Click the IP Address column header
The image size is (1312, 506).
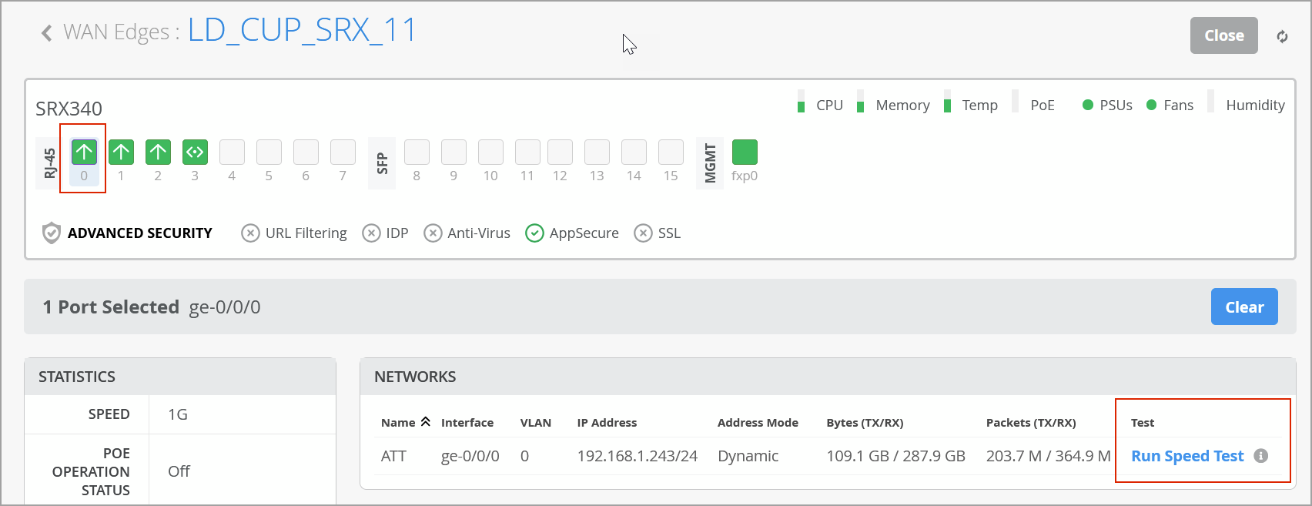607,423
